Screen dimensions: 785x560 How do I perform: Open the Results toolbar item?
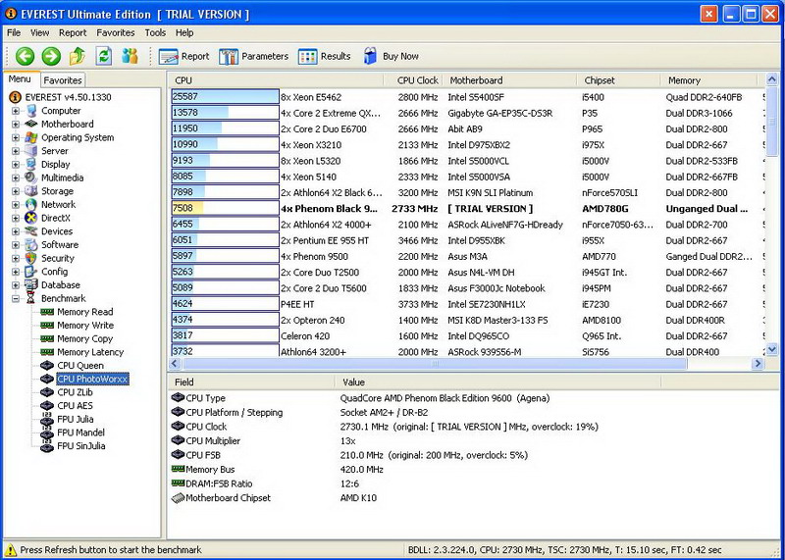pos(324,57)
